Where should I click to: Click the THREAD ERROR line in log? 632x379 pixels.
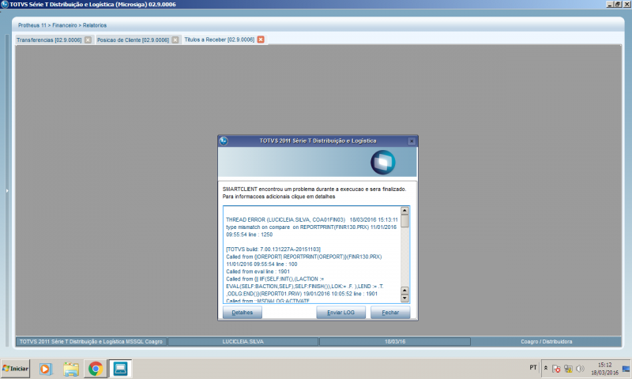click(x=311, y=220)
